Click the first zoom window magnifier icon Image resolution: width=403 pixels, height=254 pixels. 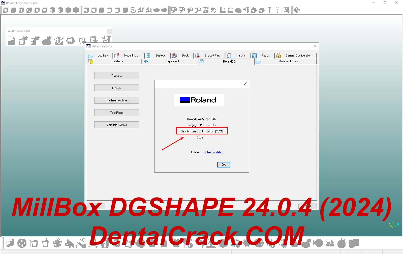pos(174,10)
